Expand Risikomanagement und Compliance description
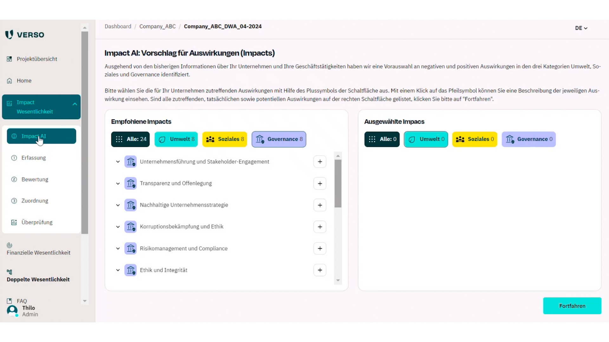The image size is (609, 342). (x=118, y=249)
